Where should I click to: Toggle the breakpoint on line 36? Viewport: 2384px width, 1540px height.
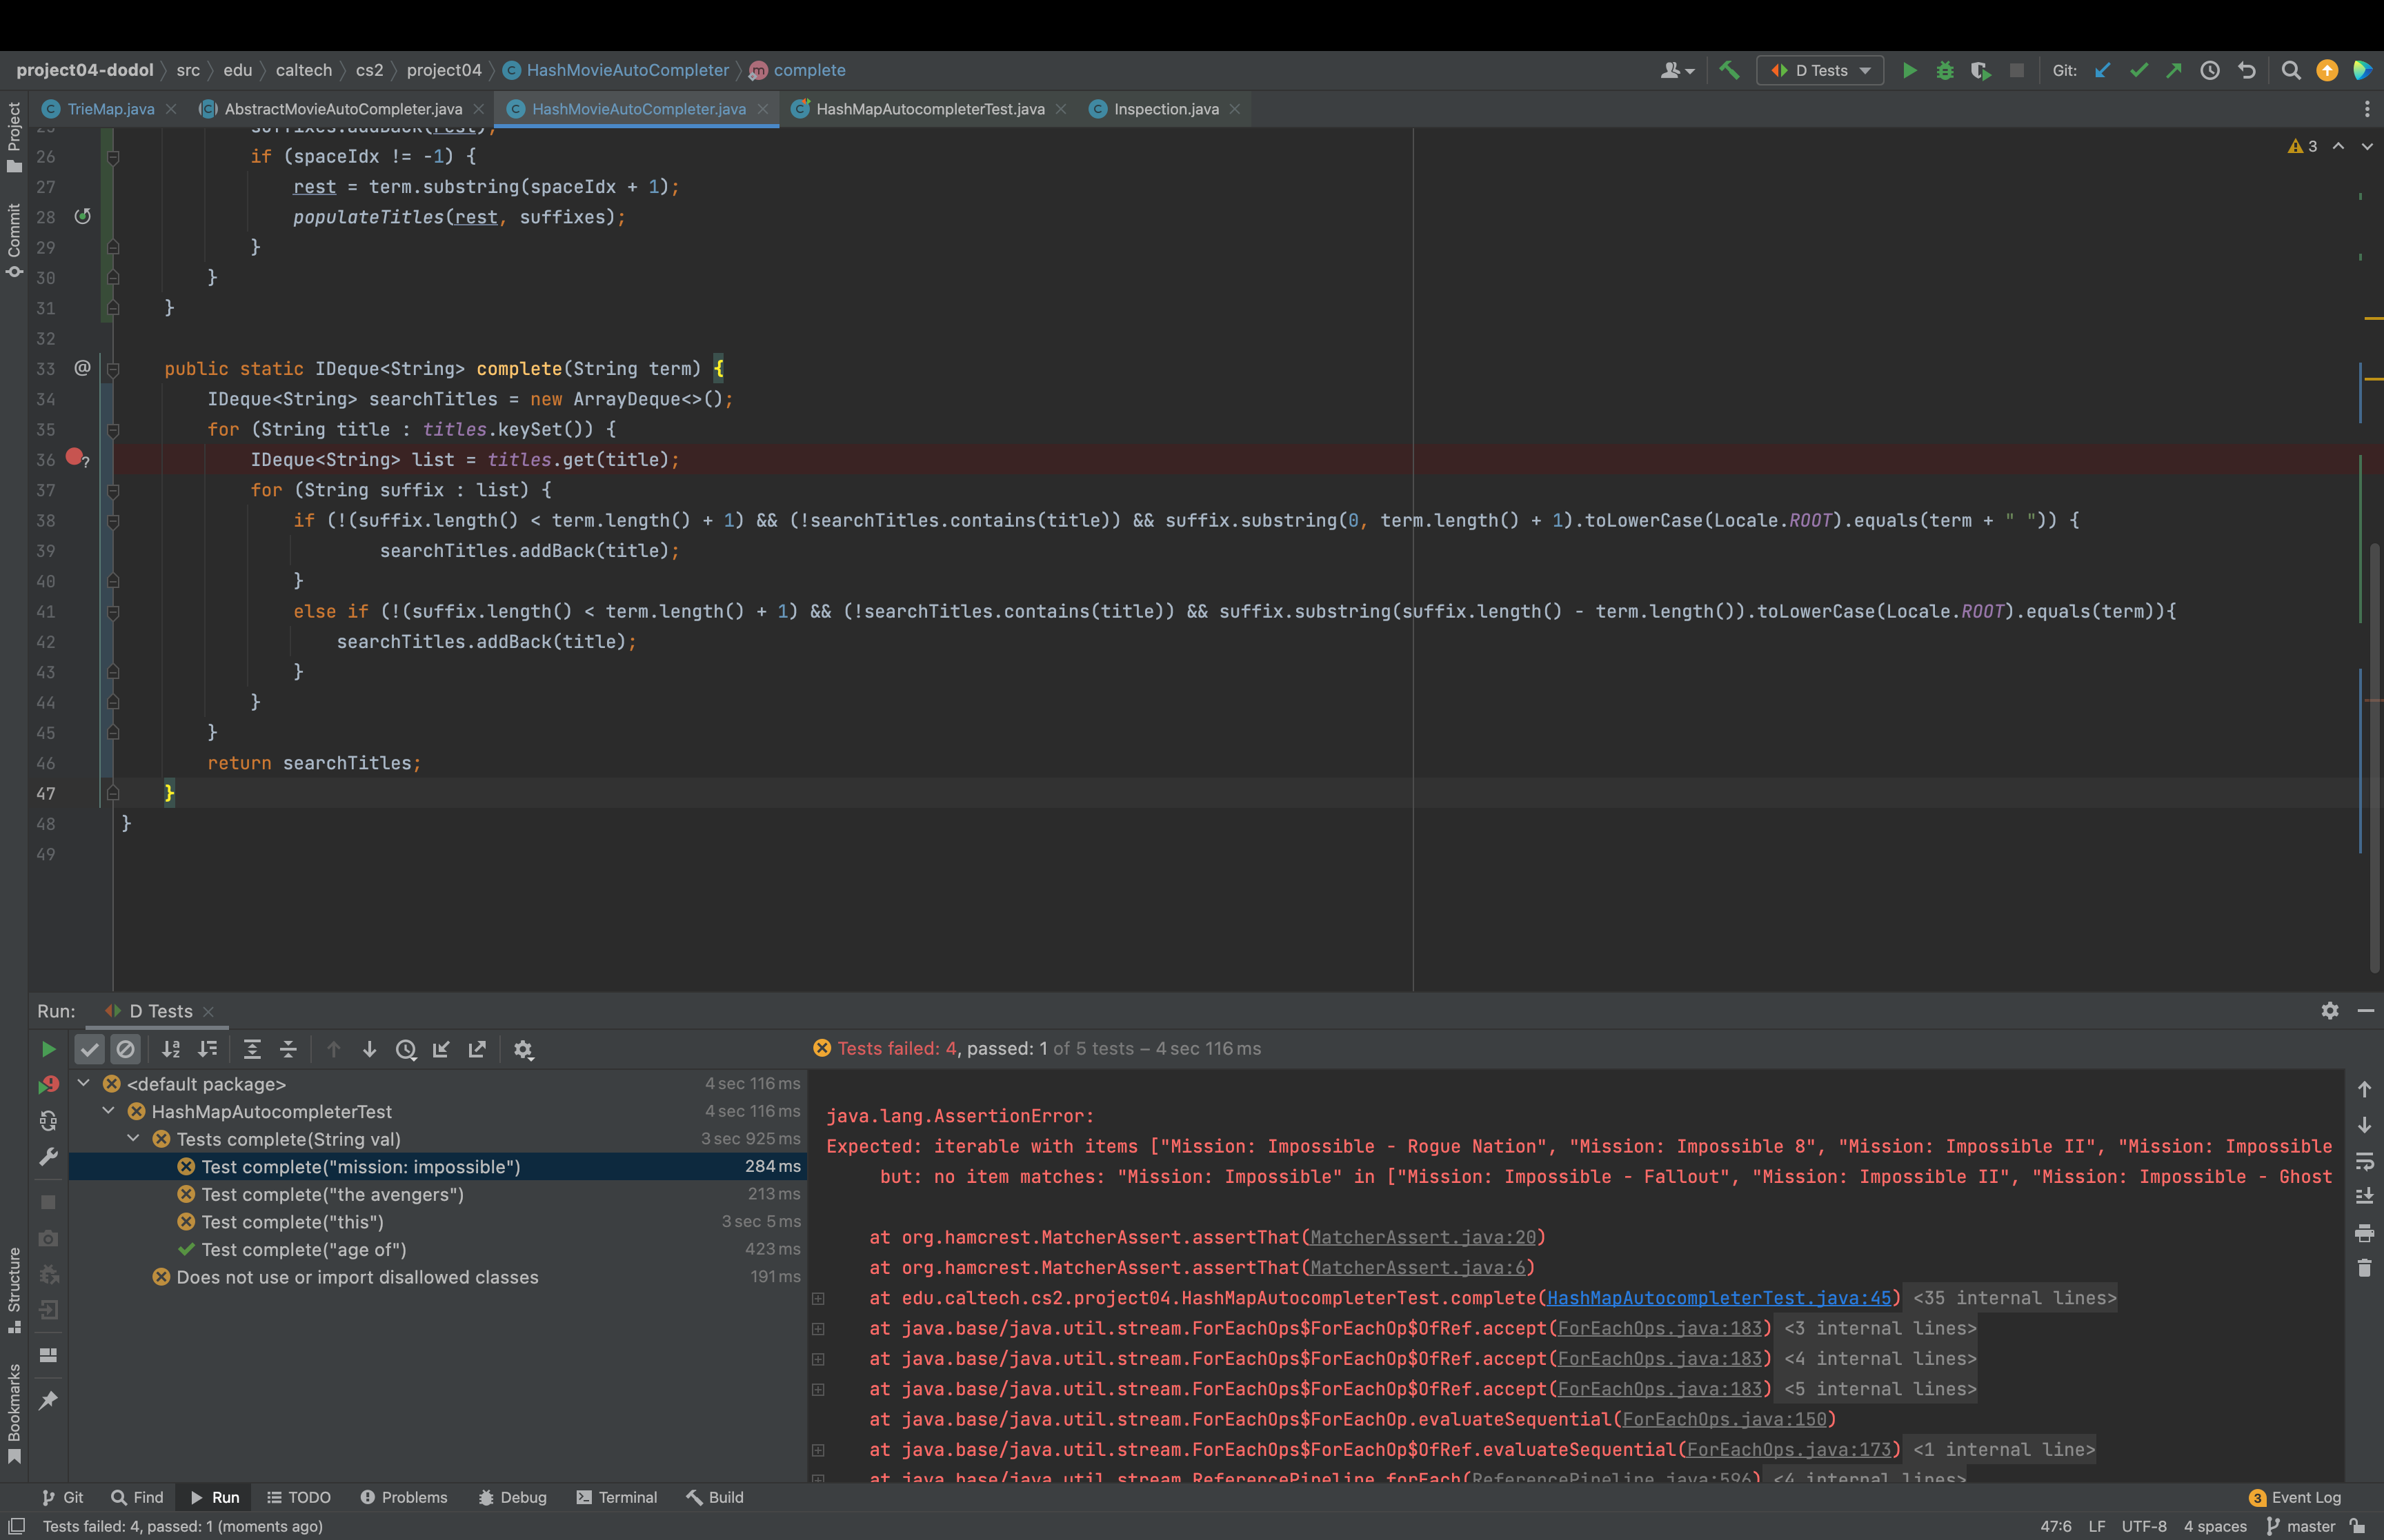[74, 457]
